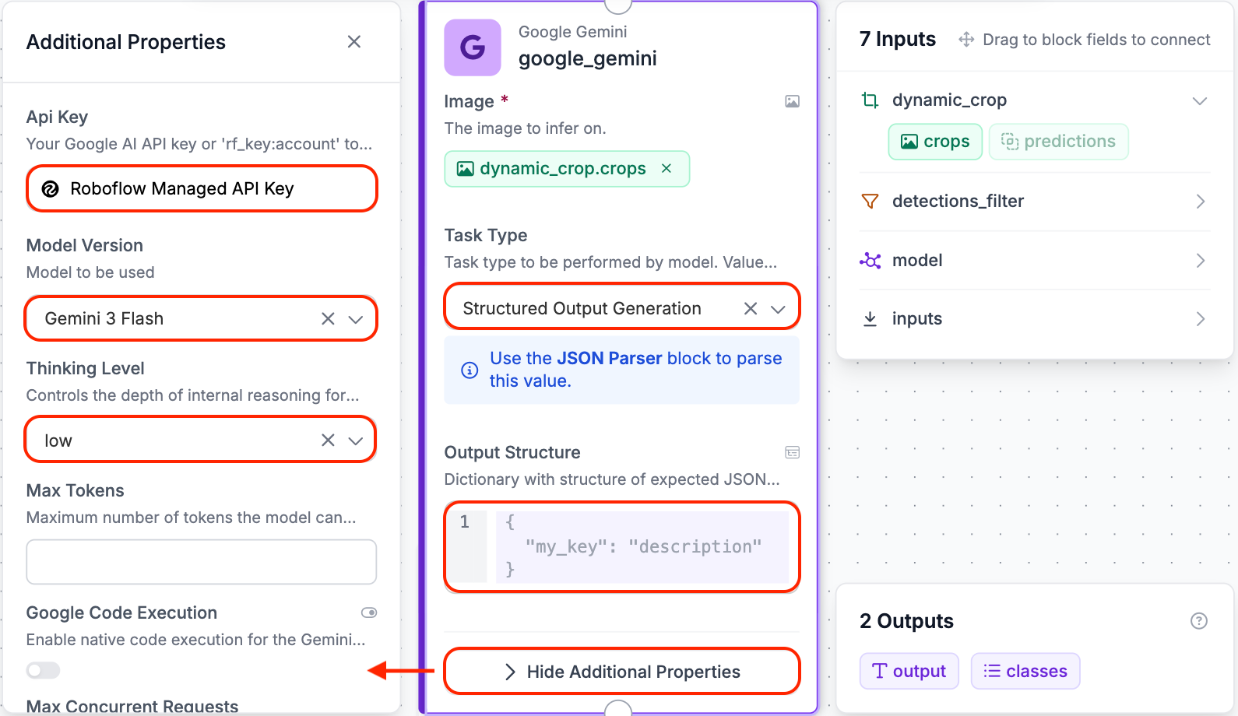
Task: Click the help icon in the Outputs panel
Action: click(1199, 620)
